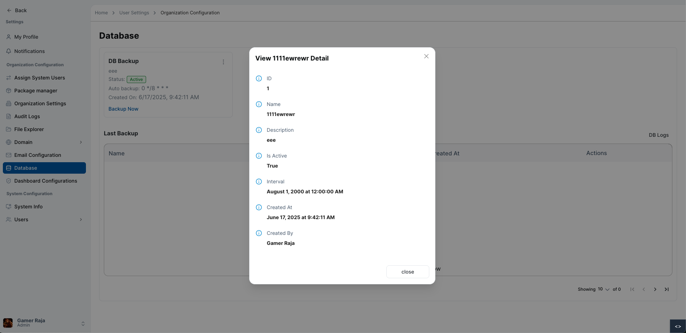The height and width of the screenshot is (333, 686).
Task: Click the info icon beside Is Active
Action: click(x=259, y=156)
